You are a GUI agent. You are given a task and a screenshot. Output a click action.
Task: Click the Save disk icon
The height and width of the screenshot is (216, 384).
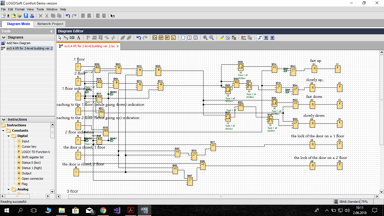(x=26, y=16)
